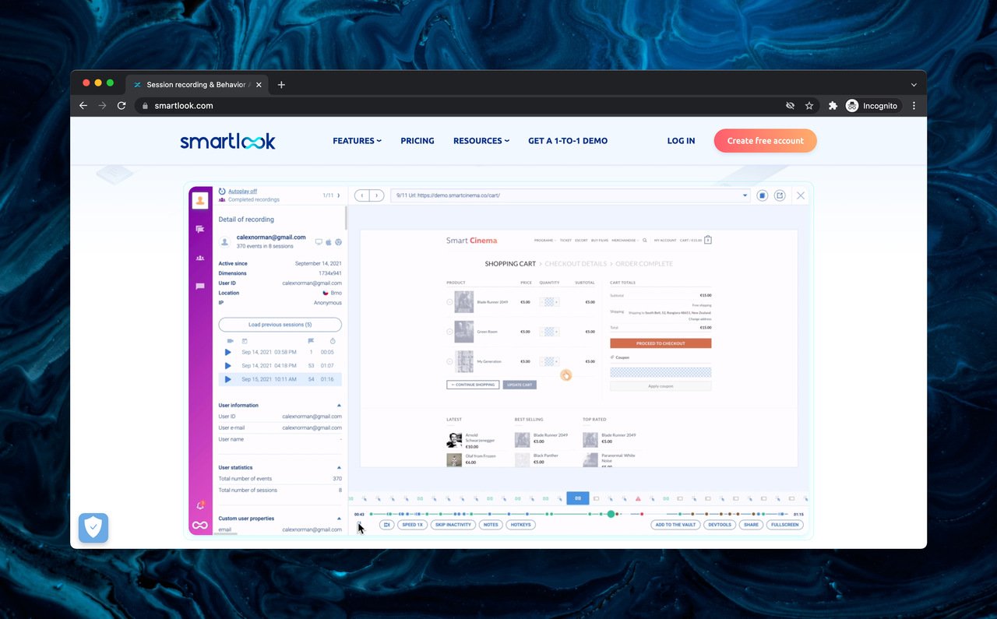997x619 pixels.
Task: Open GET A 1-TO-1 DEMO
Action: pyautogui.click(x=568, y=141)
